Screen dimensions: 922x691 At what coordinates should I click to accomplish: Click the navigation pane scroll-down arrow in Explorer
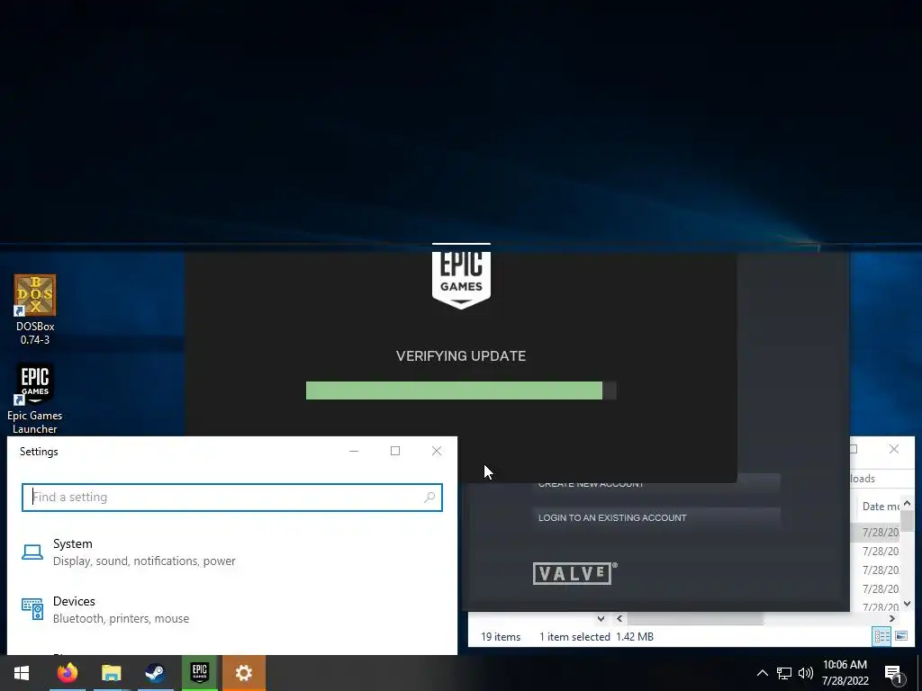[601, 619]
